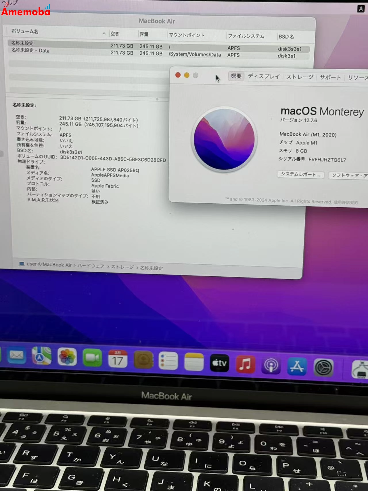Open the ヘルプ menu in menu bar
The width and height of the screenshot is (368, 491).
[x=10, y=3]
